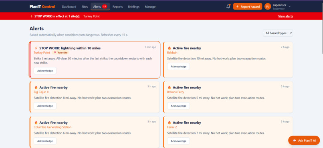This screenshot has width=323, height=148.
Task: Click Satellite fire detection 5 mi away text
Action: (216, 98)
